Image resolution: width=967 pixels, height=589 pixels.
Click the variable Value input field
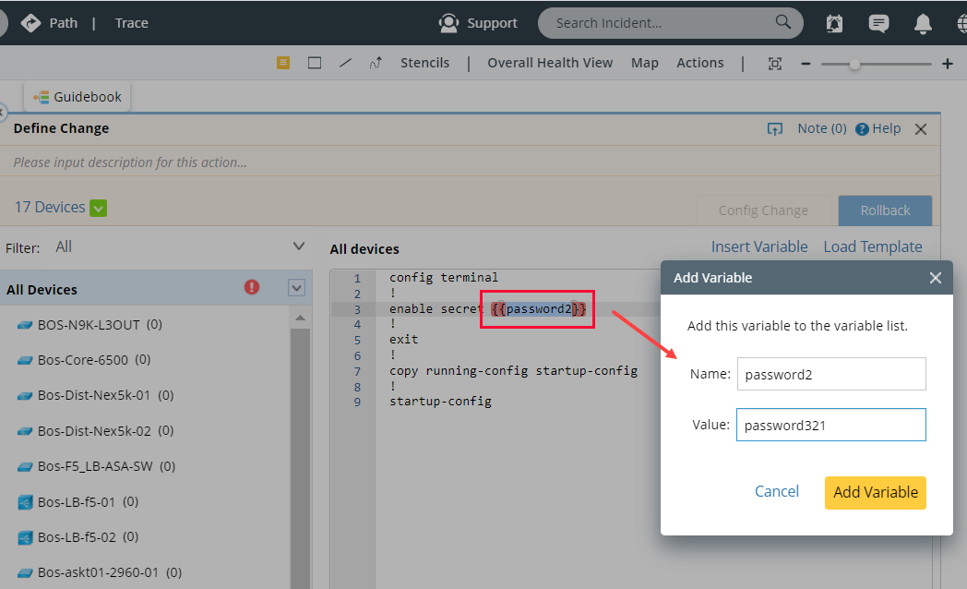[830, 426]
